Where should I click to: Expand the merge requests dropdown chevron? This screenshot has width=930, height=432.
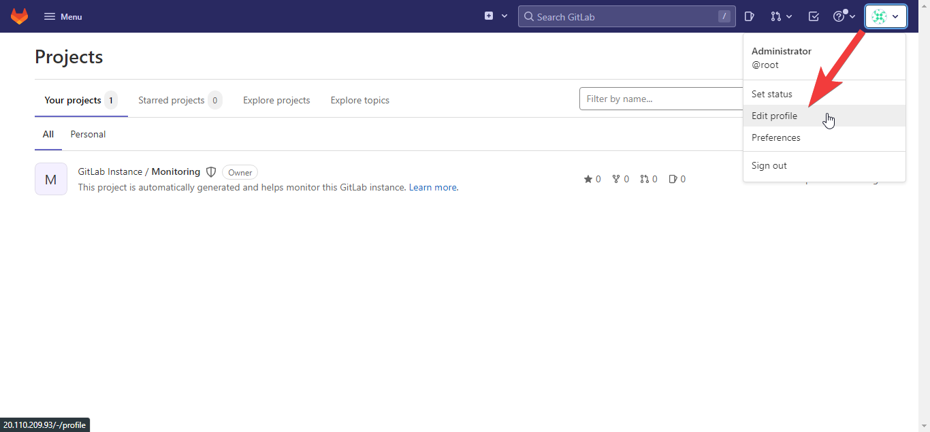789,16
